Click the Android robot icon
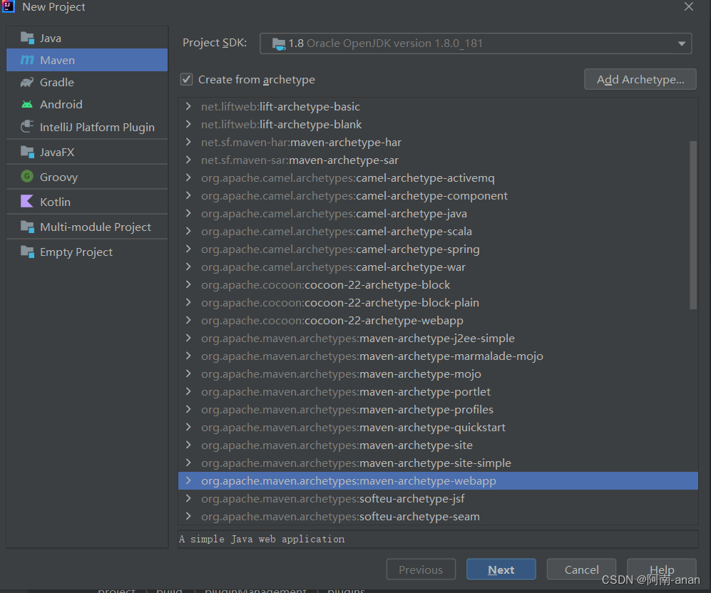 coord(27,104)
